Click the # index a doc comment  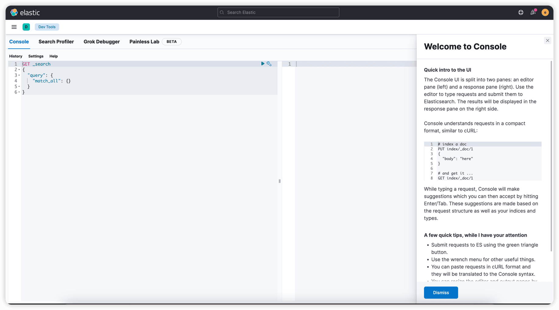pos(452,144)
